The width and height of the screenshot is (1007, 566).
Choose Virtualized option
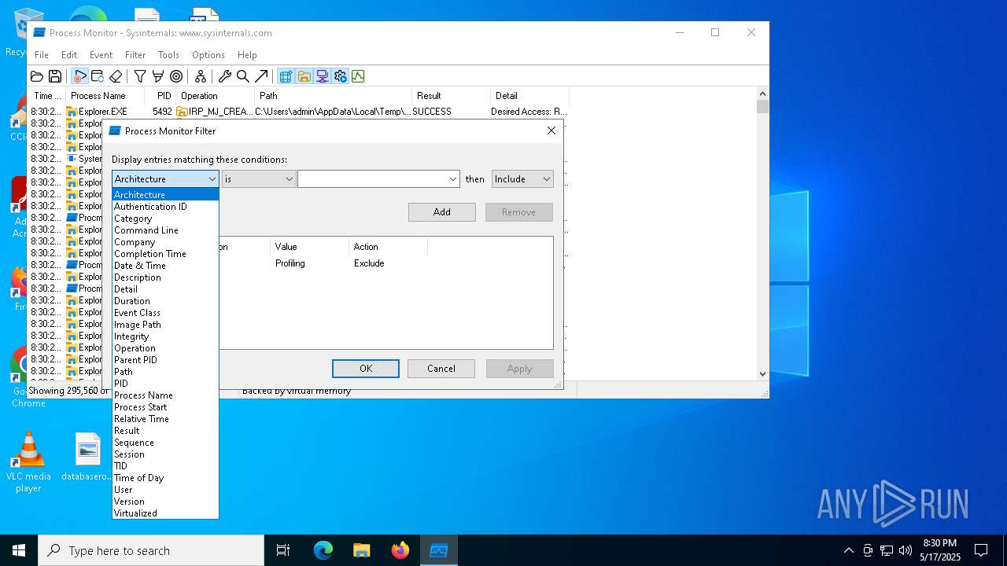point(165,513)
